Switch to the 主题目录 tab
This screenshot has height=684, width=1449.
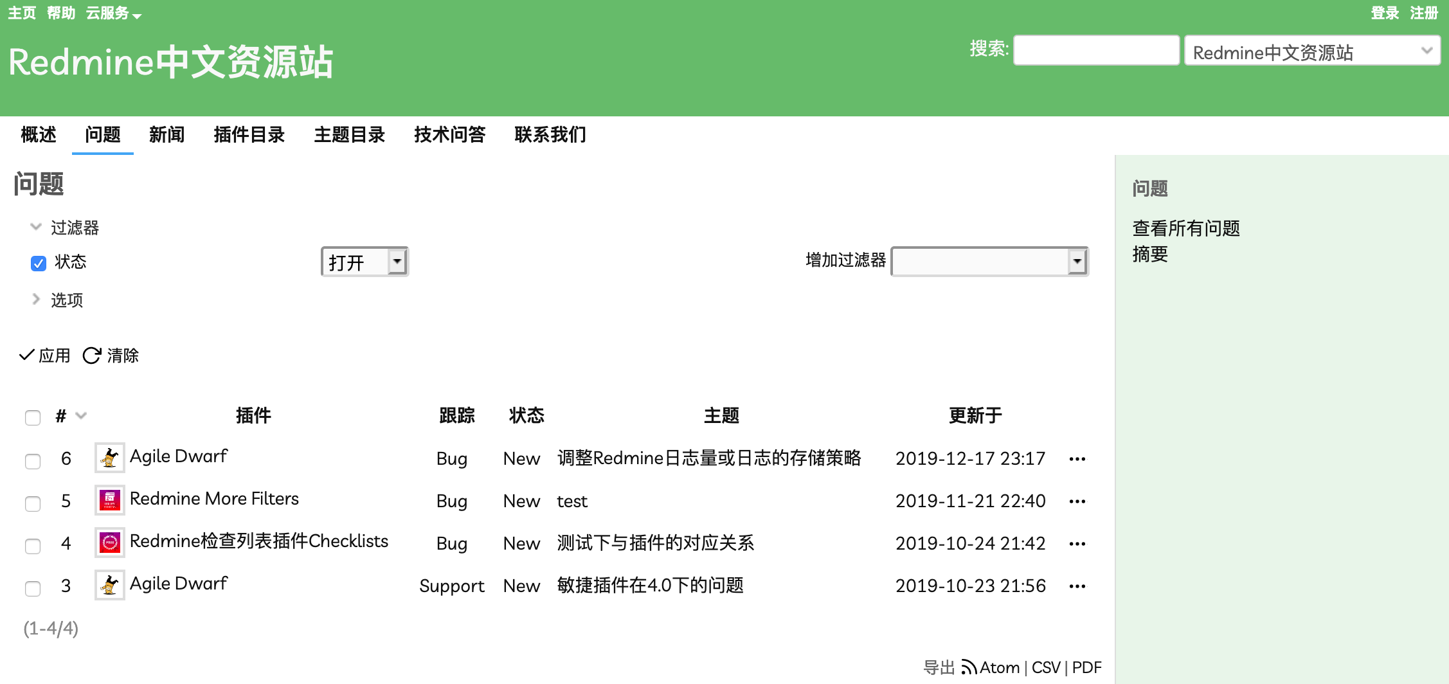[x=350, y=134]
